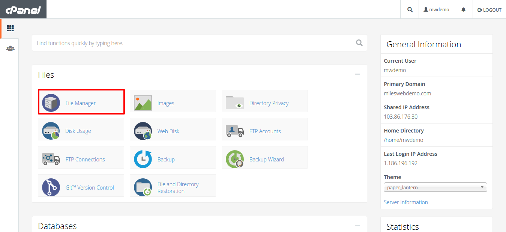Open the Backup Wizard icon
Viewport: 506px width, 232px height.
tap(235, 159)
